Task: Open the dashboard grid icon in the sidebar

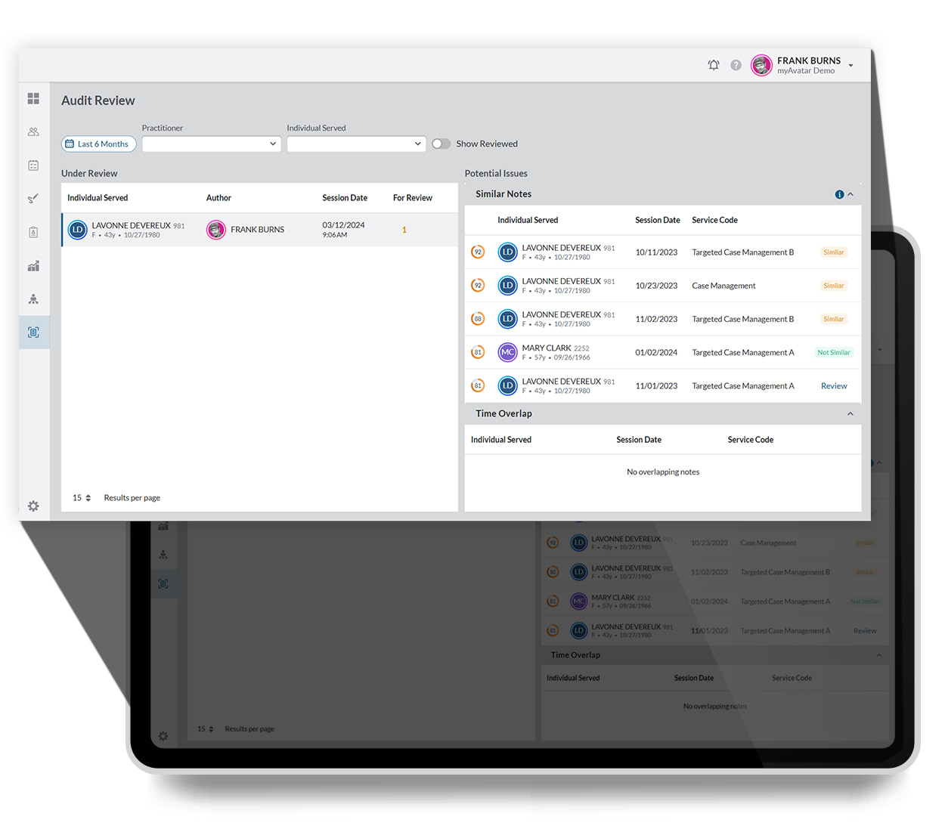Action: (x=33, y=98)
